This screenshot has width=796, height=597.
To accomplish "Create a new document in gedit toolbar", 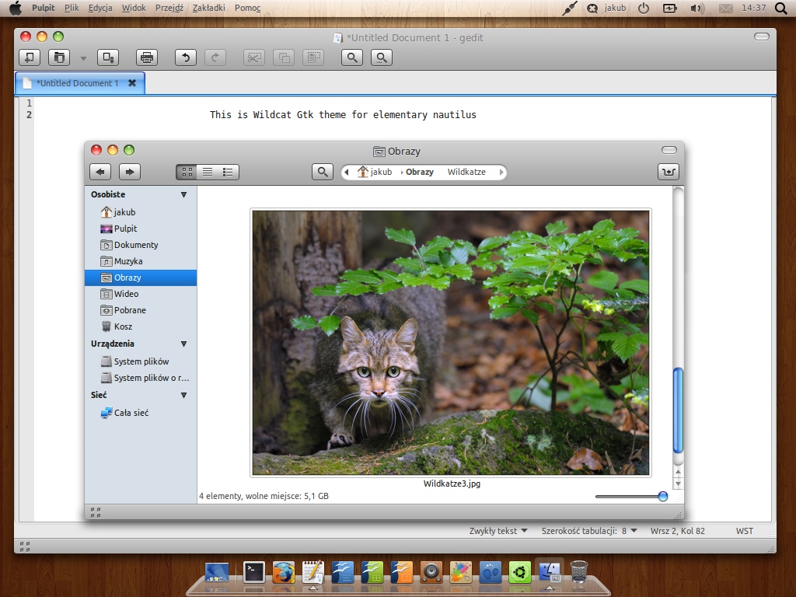I will 30,58.
